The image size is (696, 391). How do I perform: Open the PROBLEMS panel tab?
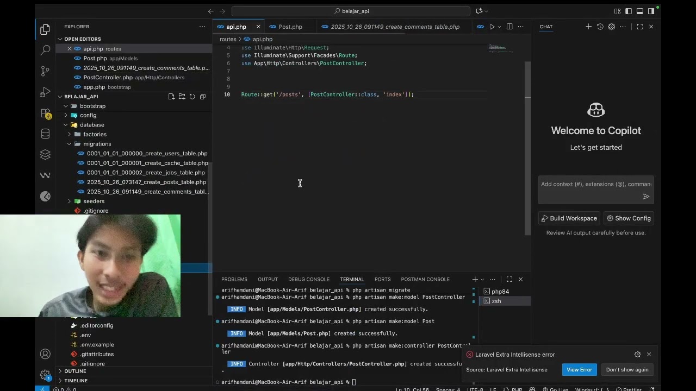[234, 279]
